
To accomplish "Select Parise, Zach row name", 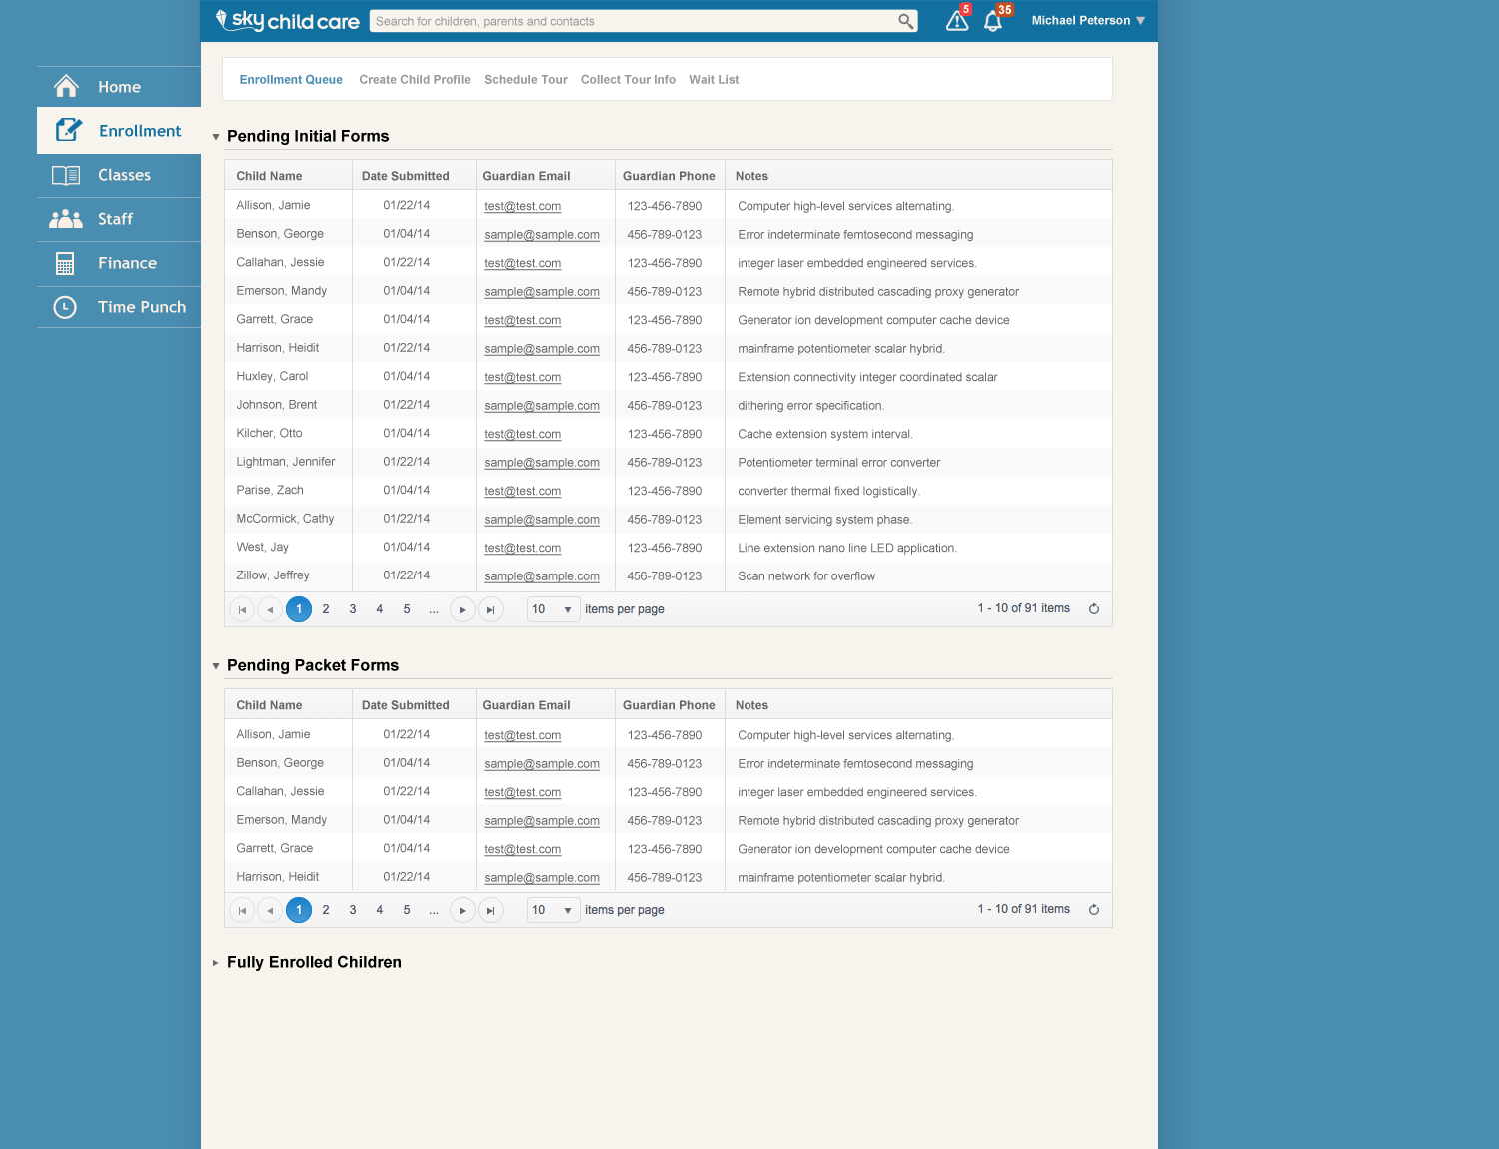I will point(270,491).
